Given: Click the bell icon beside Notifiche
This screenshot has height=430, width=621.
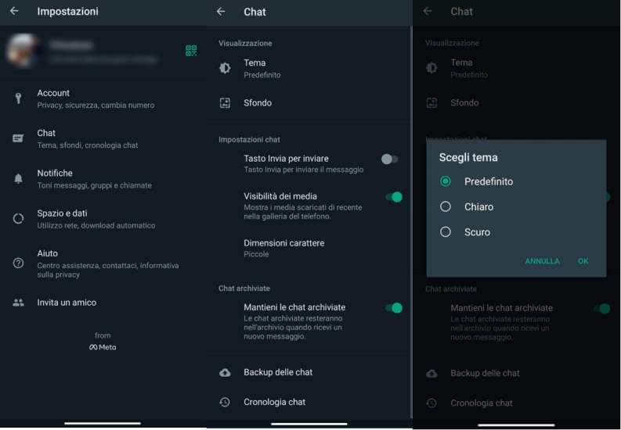Looking at the screenshot, I should pyautogui.click(x=18, y=178).
